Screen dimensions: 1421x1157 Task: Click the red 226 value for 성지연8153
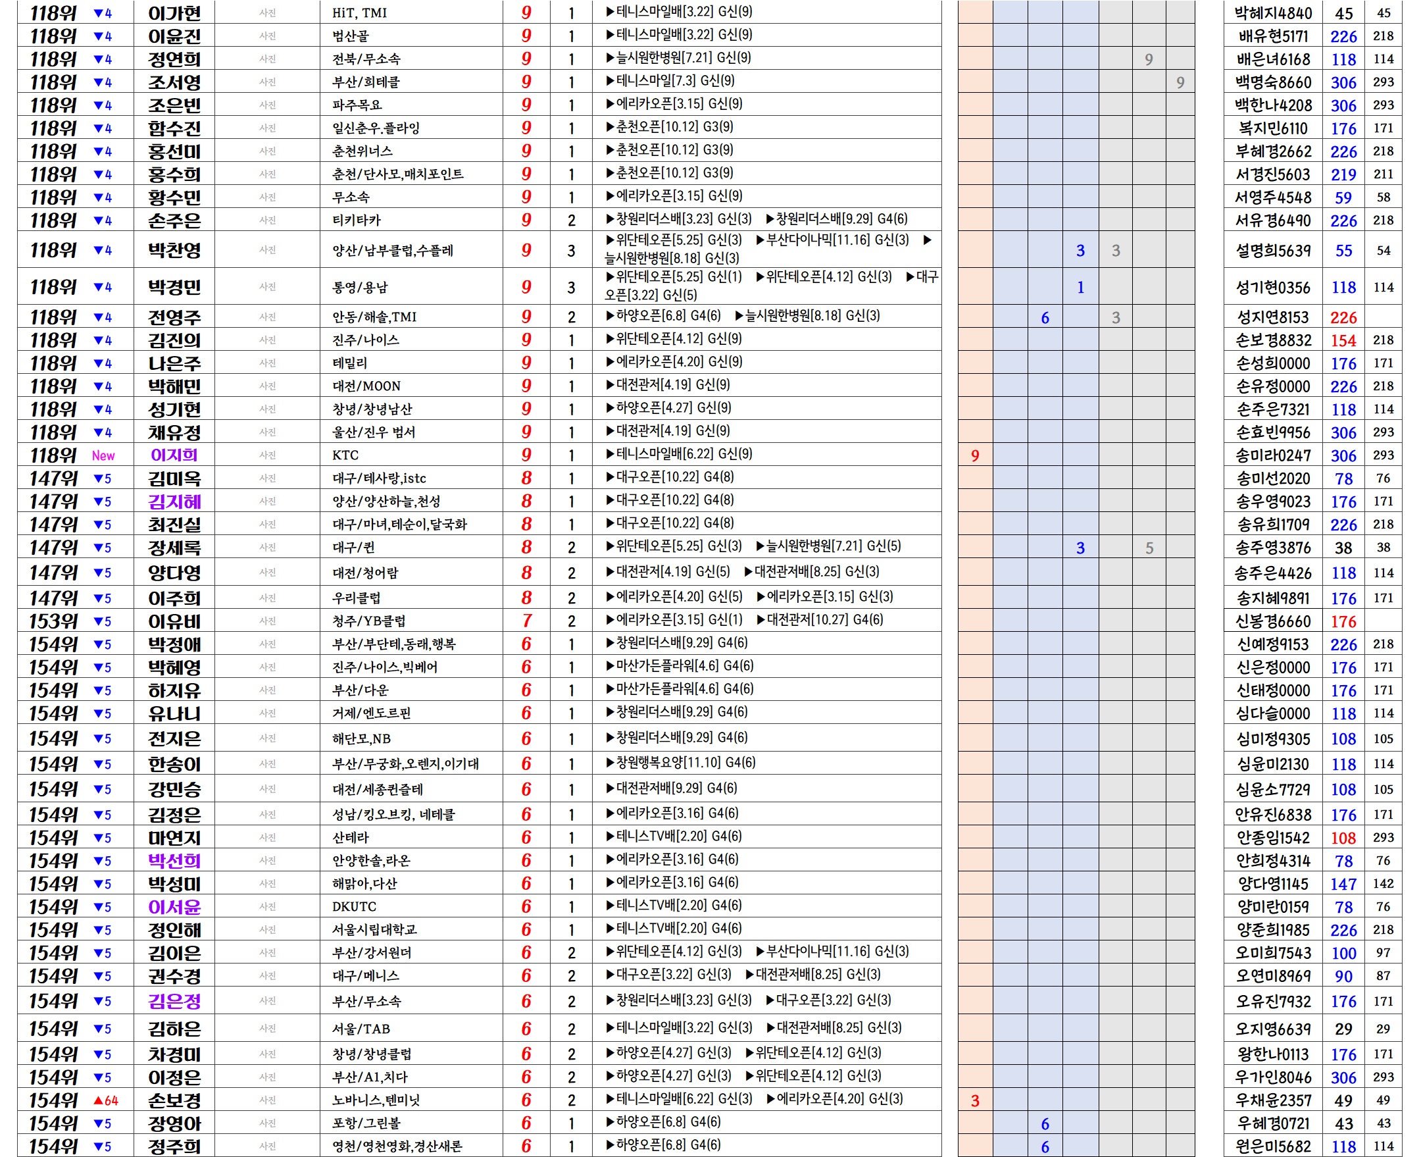[x=1343, y=318]
